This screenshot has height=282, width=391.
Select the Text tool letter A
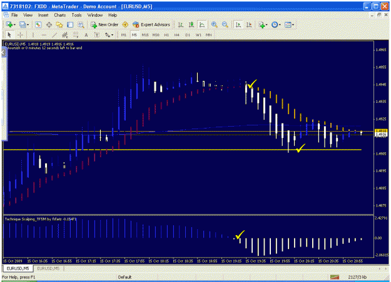86,35
